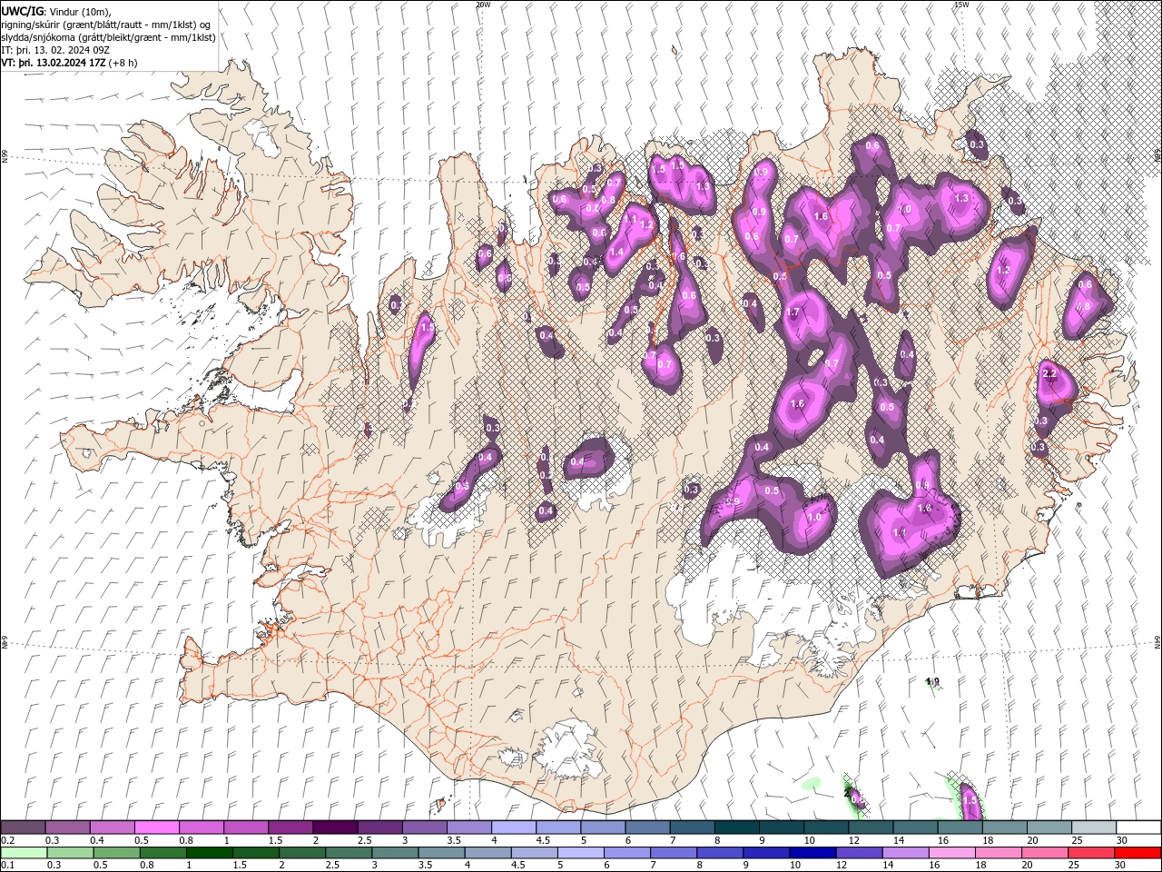Pick snow legend swatch between 2 and 2.5

click(335, 827)
